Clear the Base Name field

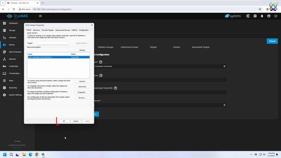[x=224, y=66]
